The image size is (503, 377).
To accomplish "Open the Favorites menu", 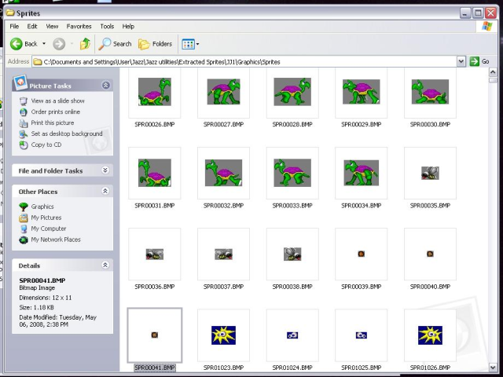I will (79, 26).
